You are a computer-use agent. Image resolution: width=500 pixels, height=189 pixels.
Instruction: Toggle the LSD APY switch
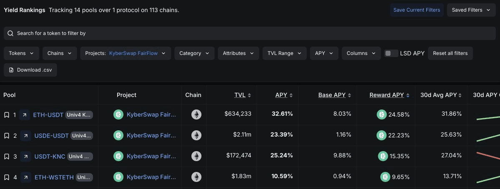(x=391, y=53)
